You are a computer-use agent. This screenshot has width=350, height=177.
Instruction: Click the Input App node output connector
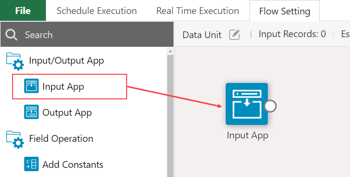(270, 106)
